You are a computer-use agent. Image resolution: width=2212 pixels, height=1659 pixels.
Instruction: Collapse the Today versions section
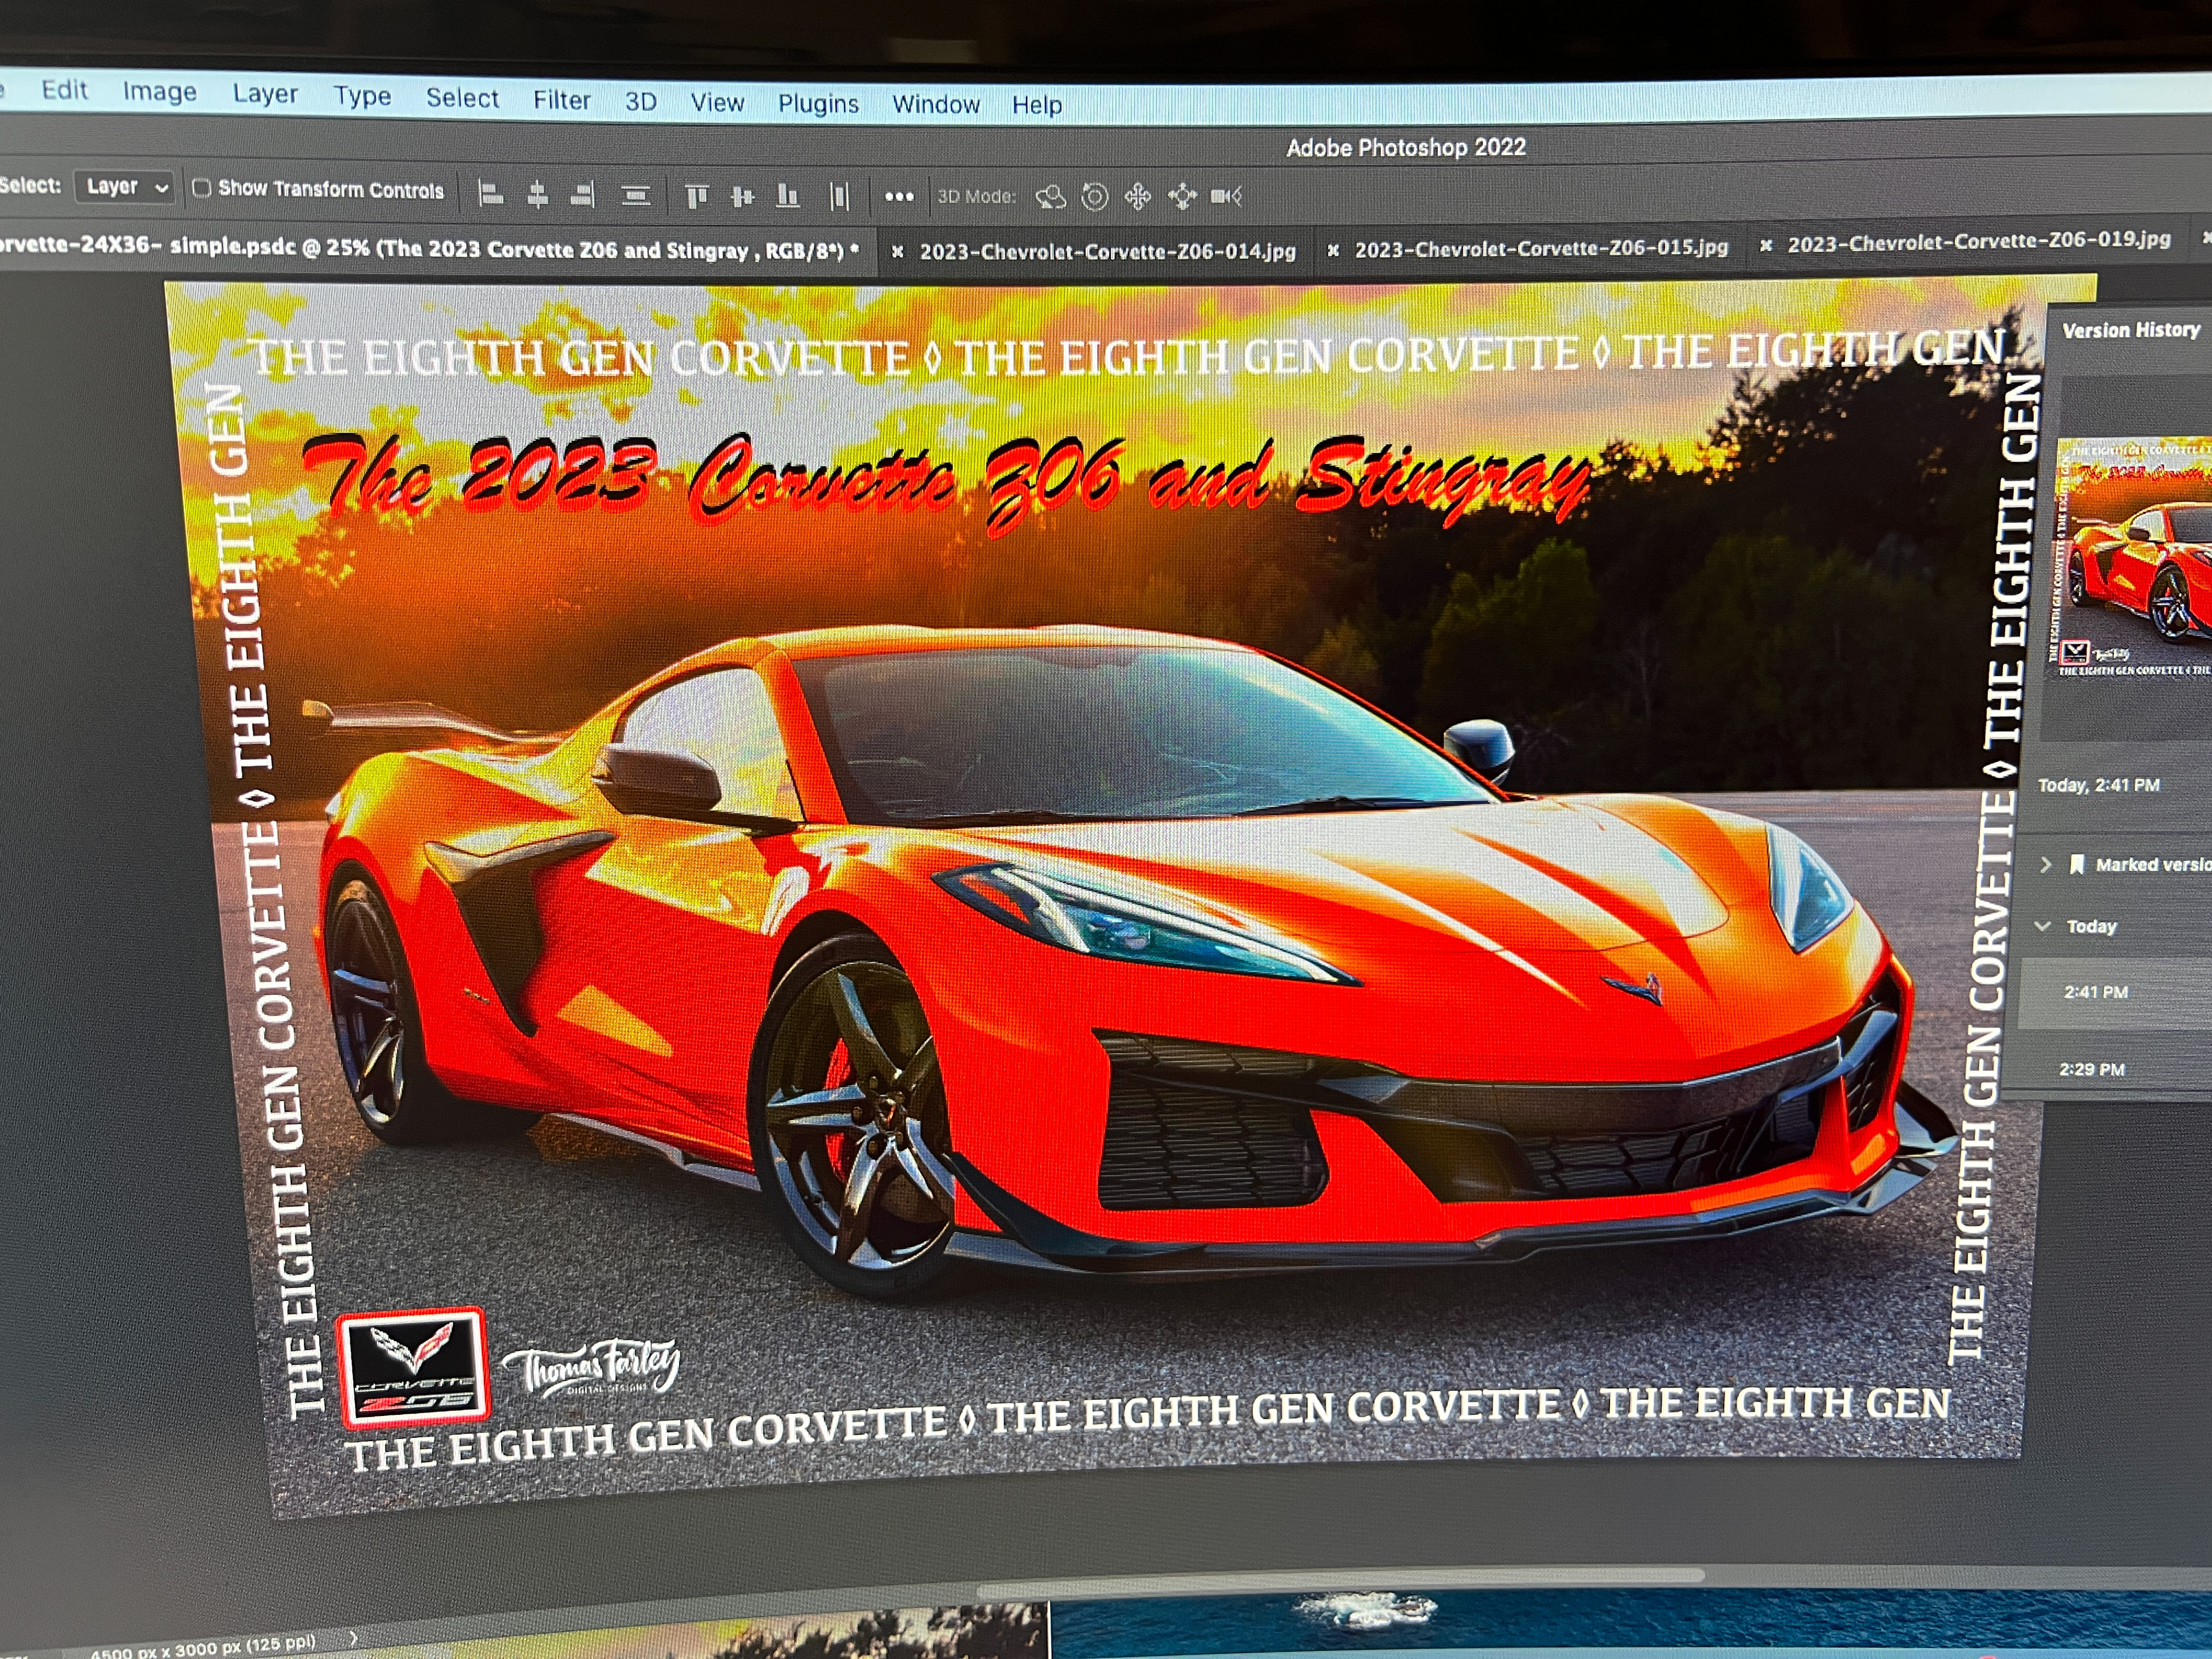tap(2042, 926)
